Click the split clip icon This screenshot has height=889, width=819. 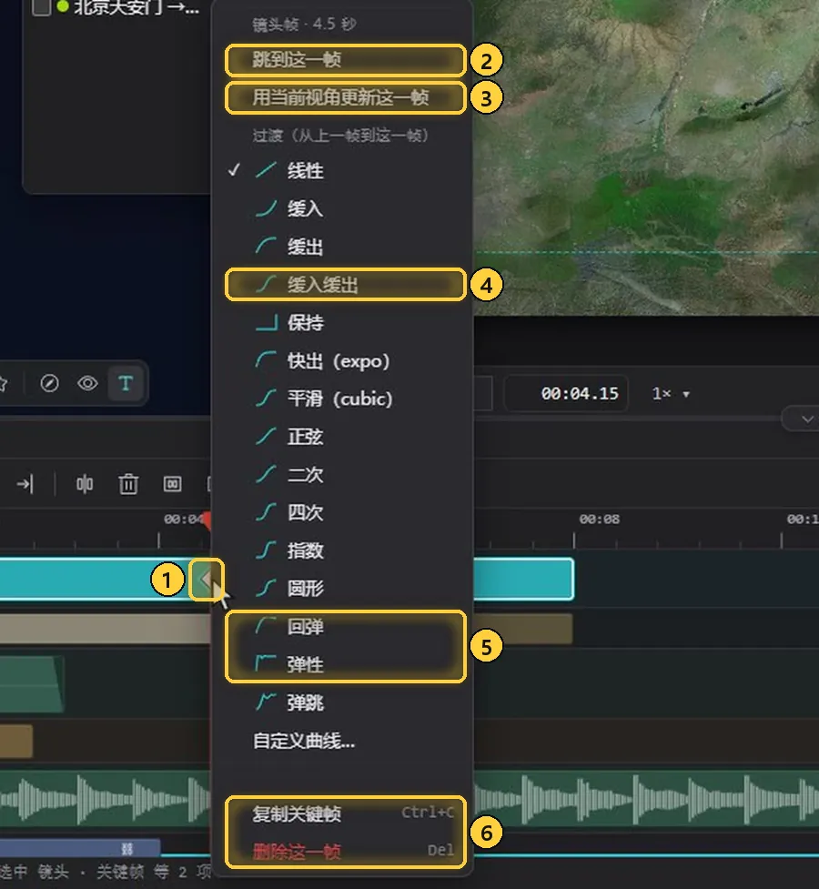85,484
